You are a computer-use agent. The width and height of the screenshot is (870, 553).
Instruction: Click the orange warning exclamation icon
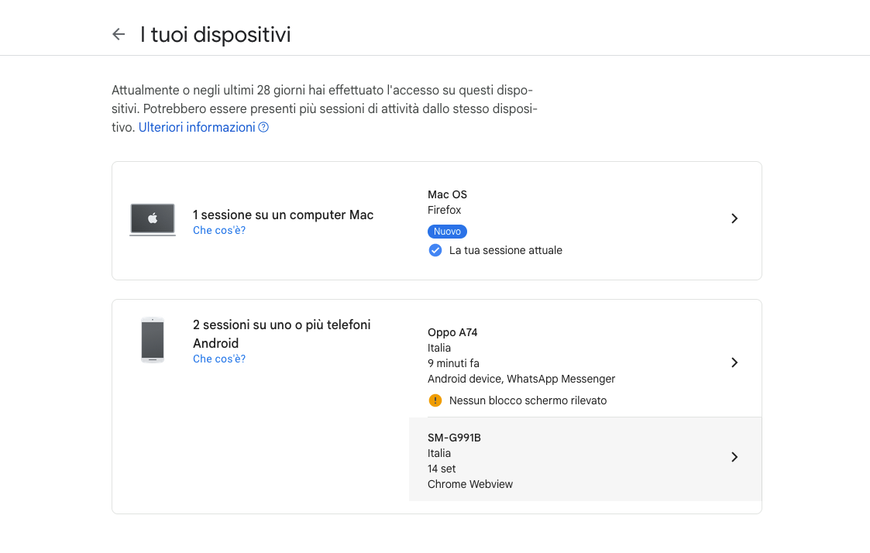click(x=435, y=400)
